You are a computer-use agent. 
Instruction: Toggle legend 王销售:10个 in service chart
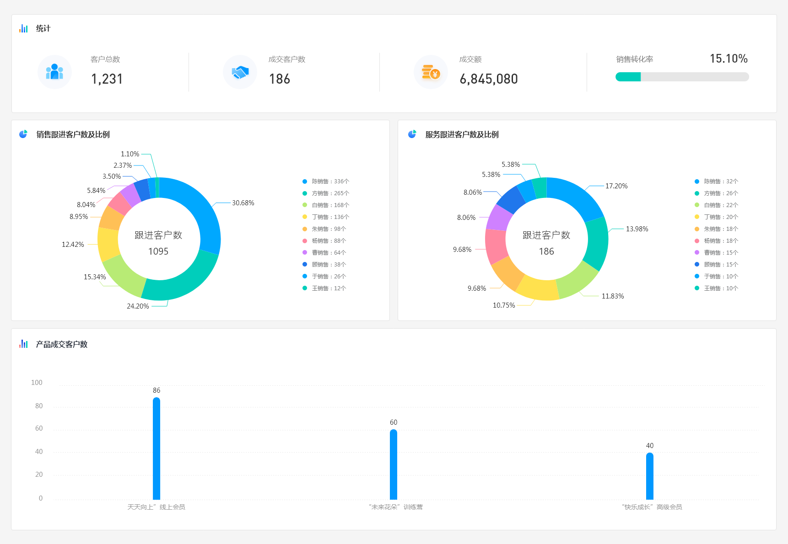click(x=717, y=288)
